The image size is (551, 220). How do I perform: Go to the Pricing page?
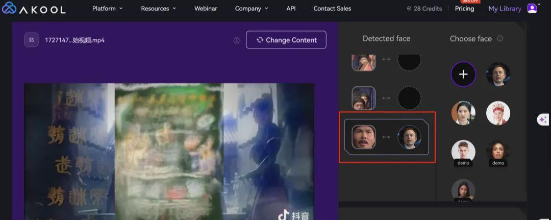coord(464,9)
